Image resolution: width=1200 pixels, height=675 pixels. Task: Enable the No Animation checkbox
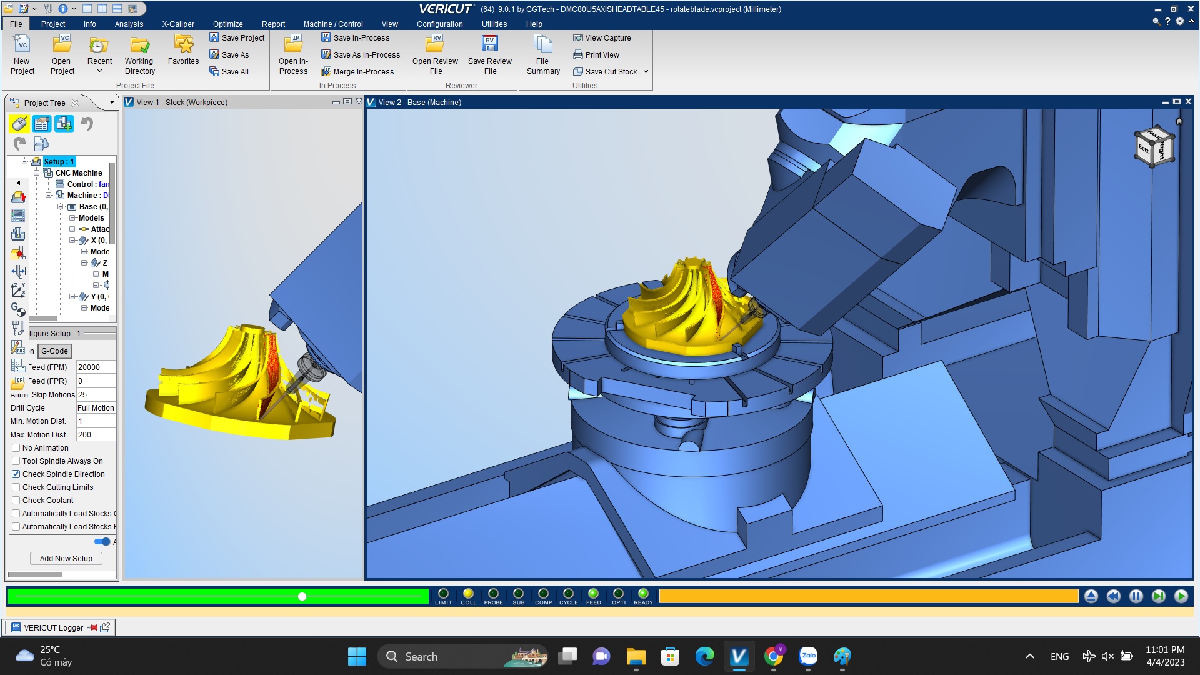(16, 448)
